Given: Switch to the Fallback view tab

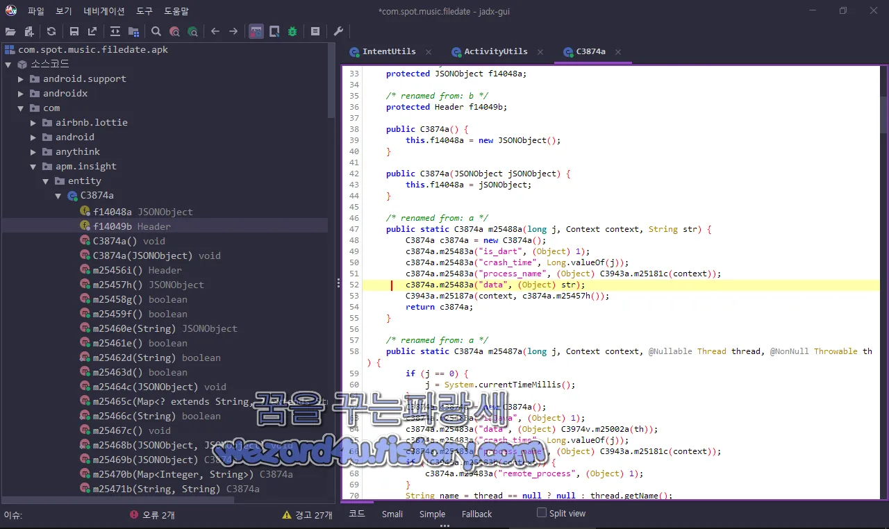Looking at the screenshot, I should click(476, 514).
